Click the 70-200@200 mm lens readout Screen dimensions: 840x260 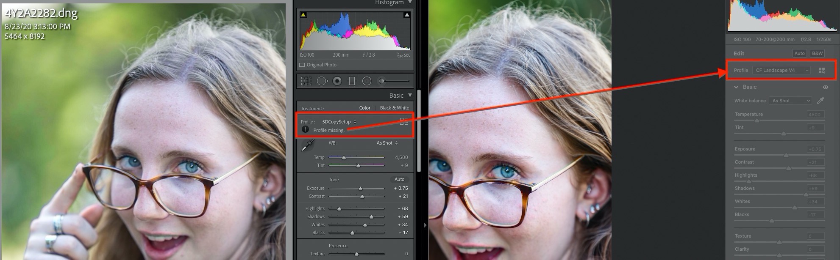click(775, 39)
